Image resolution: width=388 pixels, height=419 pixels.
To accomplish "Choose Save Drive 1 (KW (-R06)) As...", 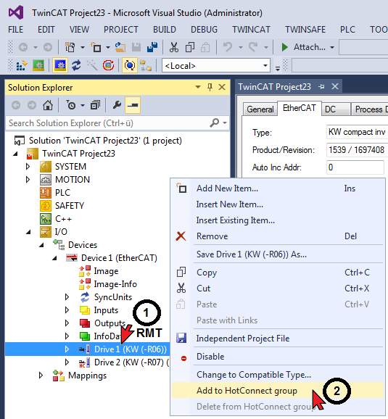I will click(278, 254).
